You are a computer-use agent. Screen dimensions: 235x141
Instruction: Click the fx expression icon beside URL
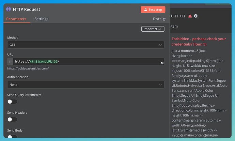[10, 61]
